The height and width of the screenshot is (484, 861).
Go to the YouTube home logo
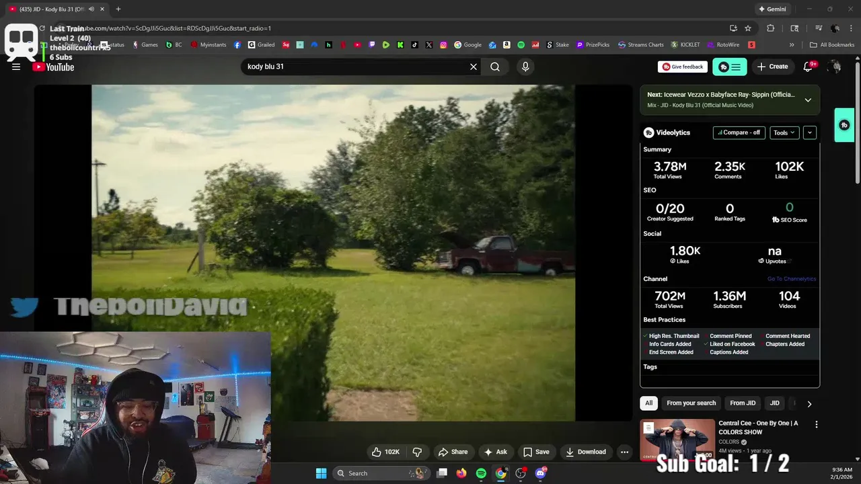coord(53,67)
